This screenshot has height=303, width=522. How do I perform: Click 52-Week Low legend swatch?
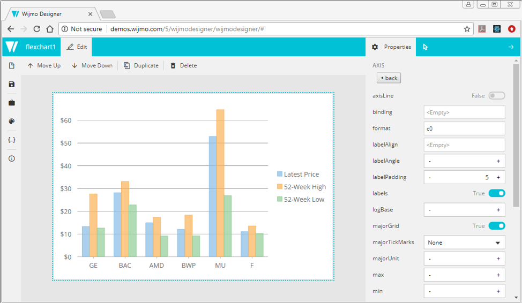point(280,199)
